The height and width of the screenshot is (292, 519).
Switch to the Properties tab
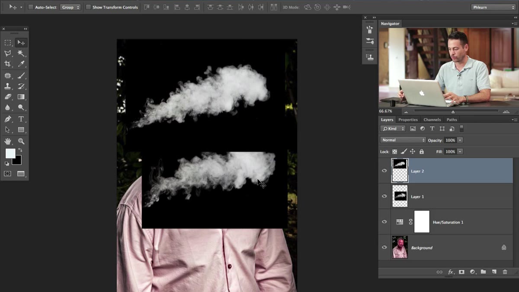point(408,120)
